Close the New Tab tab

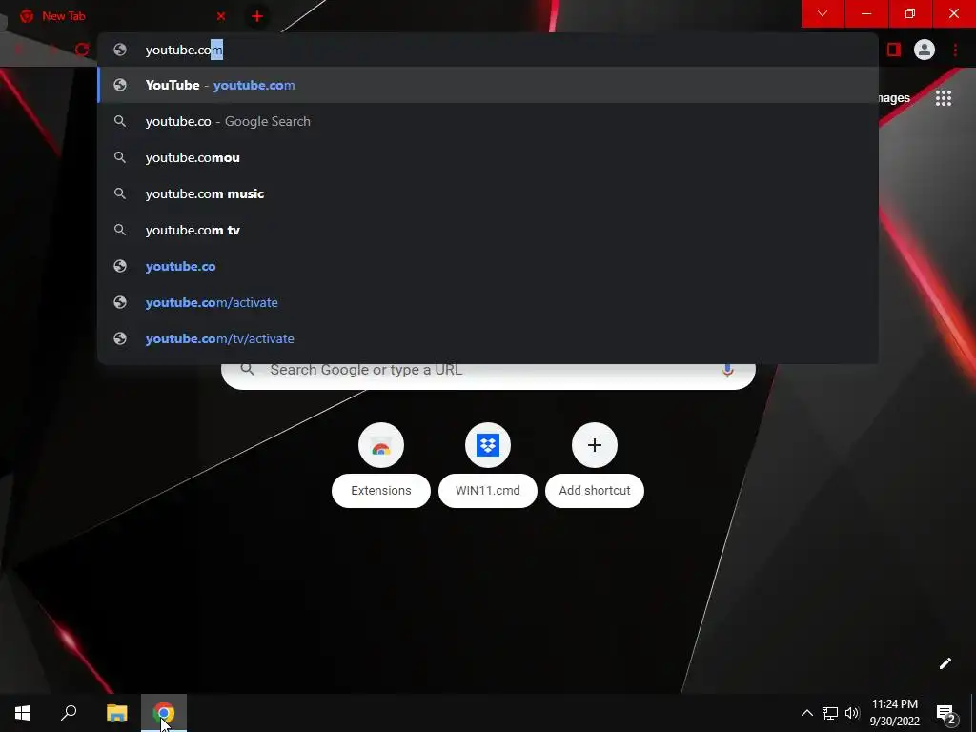221,16
